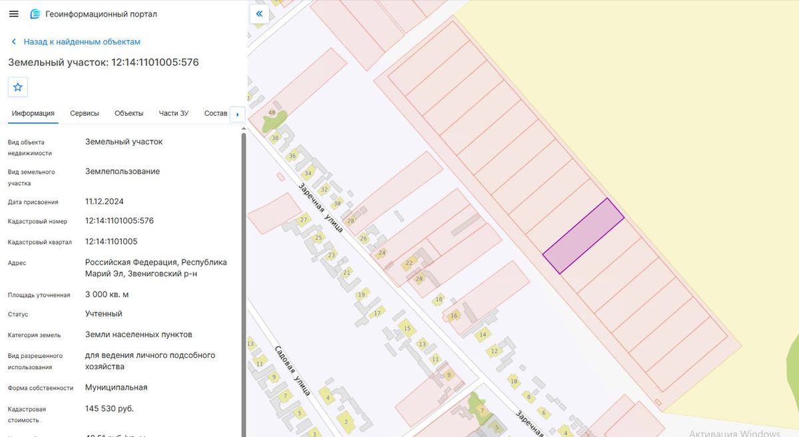The height and width of the screenshot is (437, 799).
Task: Select ownership value Муниципальная
Action: click(x=117, y=387)
